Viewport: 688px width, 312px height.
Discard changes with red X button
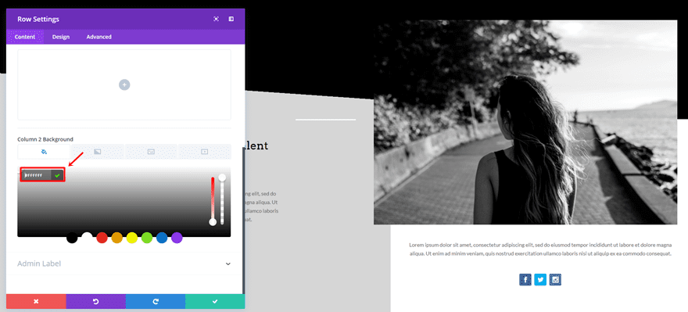[36, 302]
